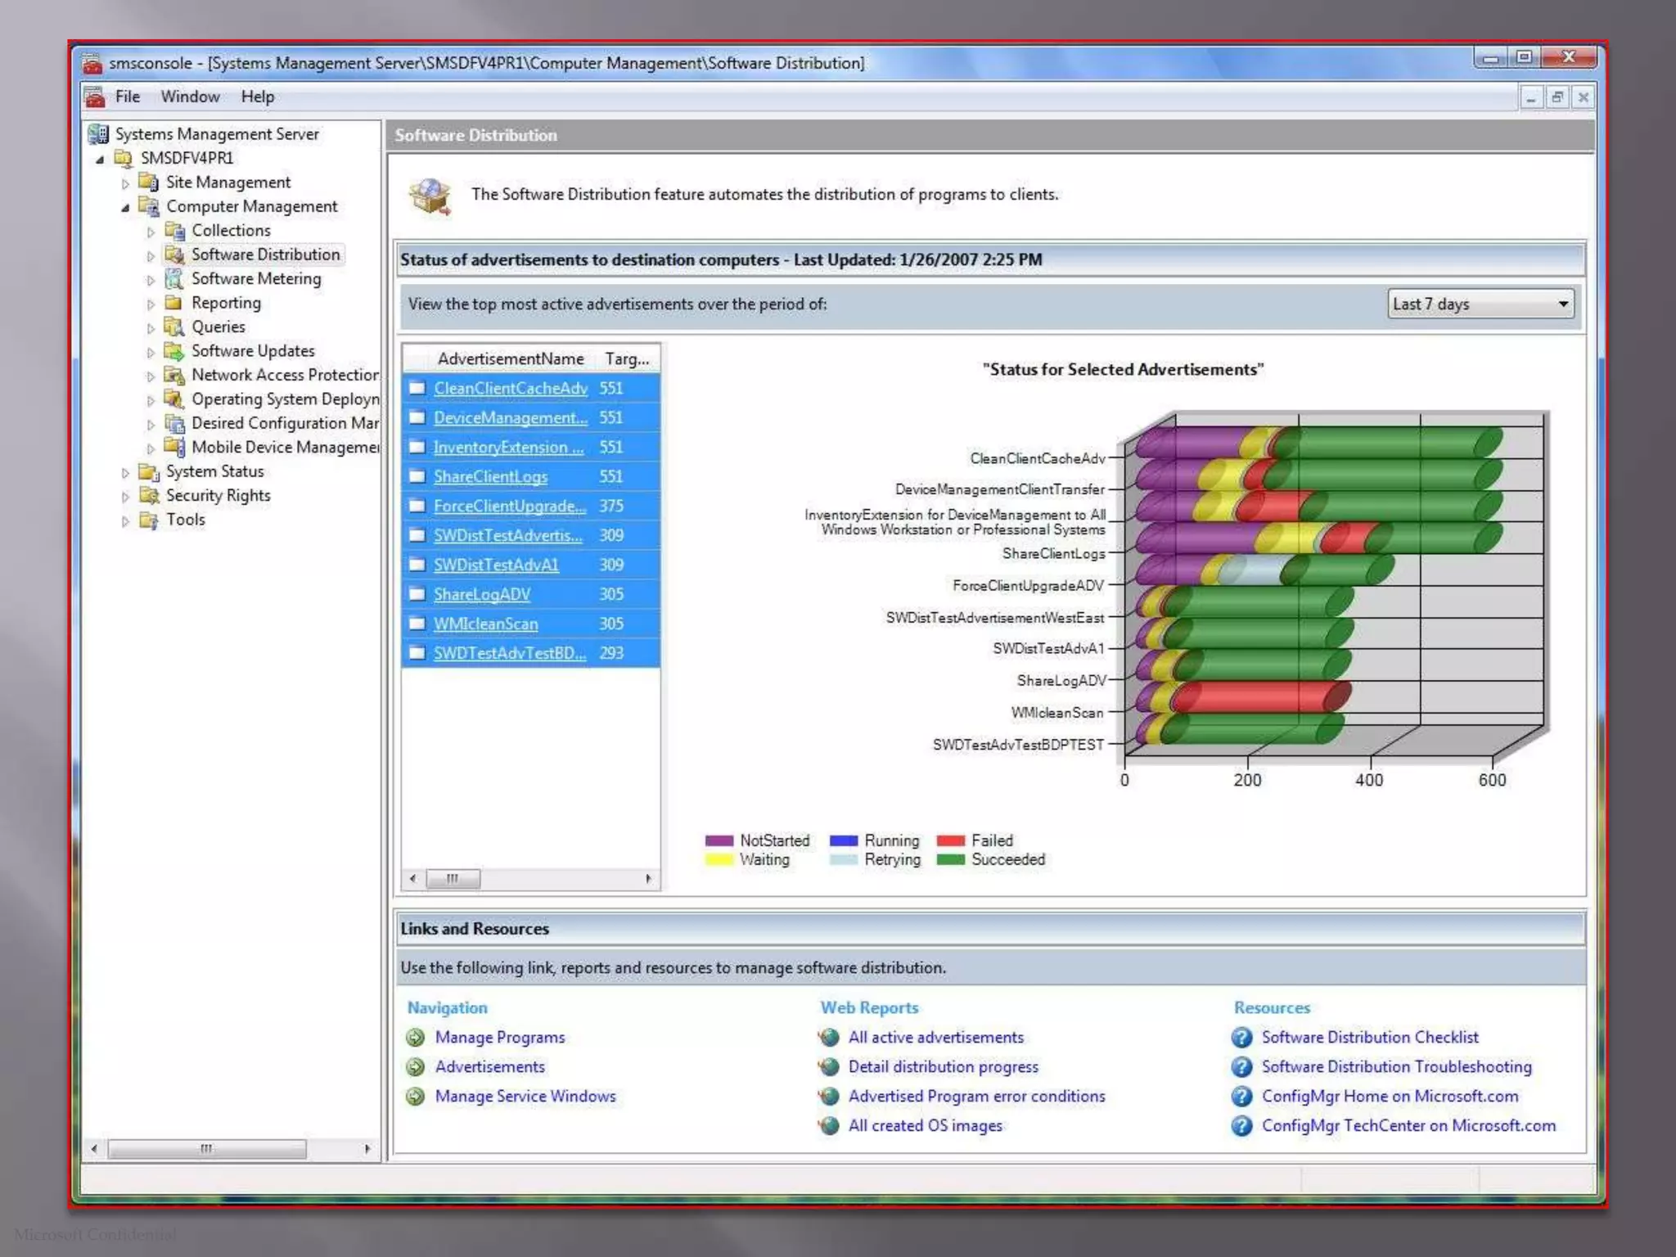Click globe icon beside All active advertisements
Screen dimensions: 1676x1257
coord(829,1038)
